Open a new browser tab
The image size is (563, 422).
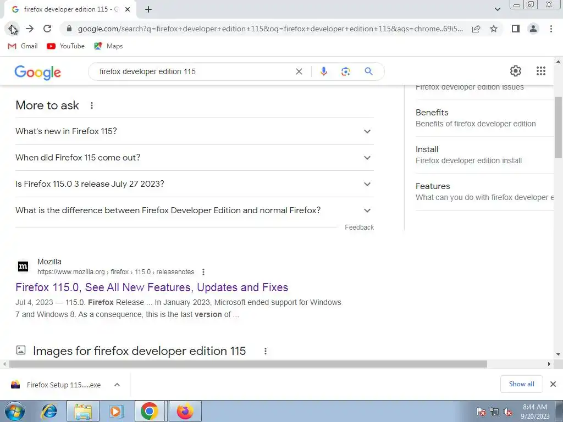coord(148,9)
